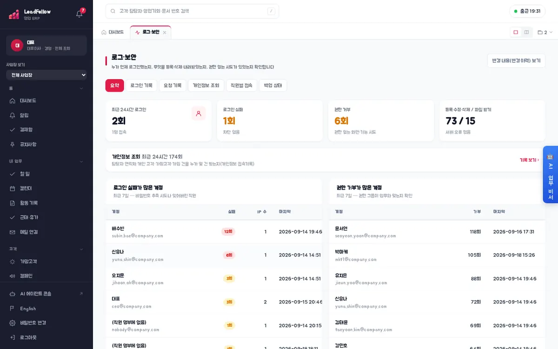Open the open-tabs count dropdown showing 2

(x=545, y=32)
